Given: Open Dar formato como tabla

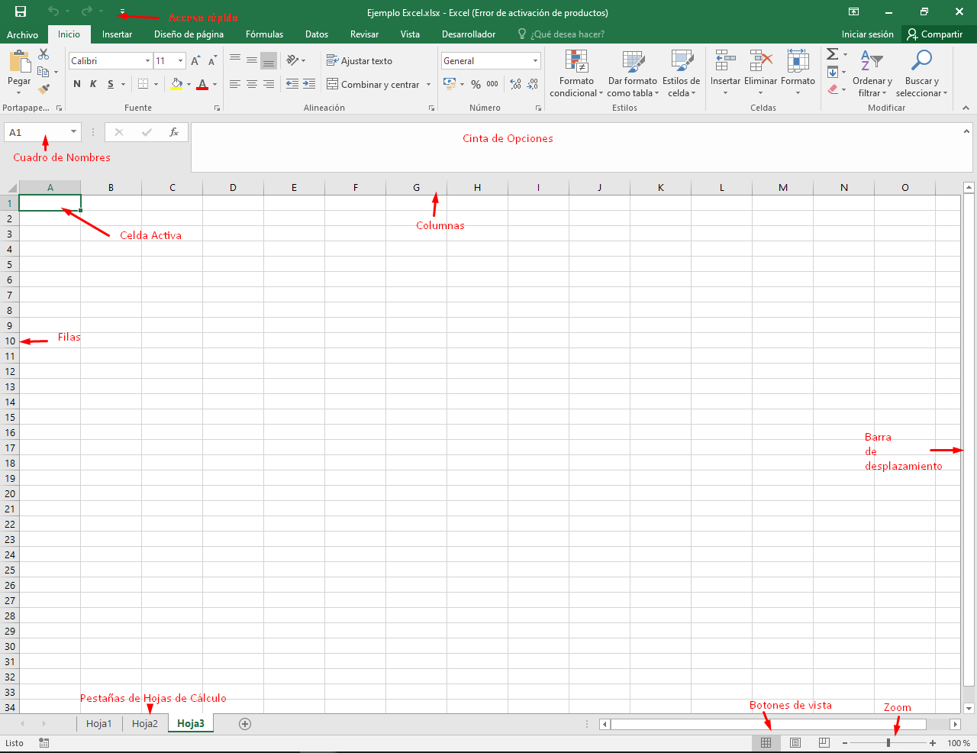Looking at the screenshot, I should click(x=633, y=73).
